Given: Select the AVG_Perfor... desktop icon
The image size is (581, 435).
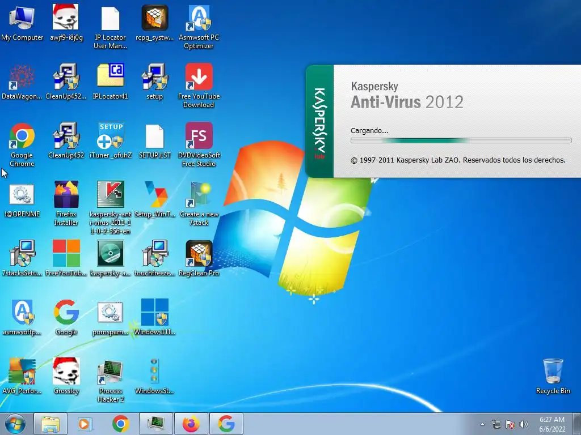Looking at the screenshot, I should (x=22, y=376).
